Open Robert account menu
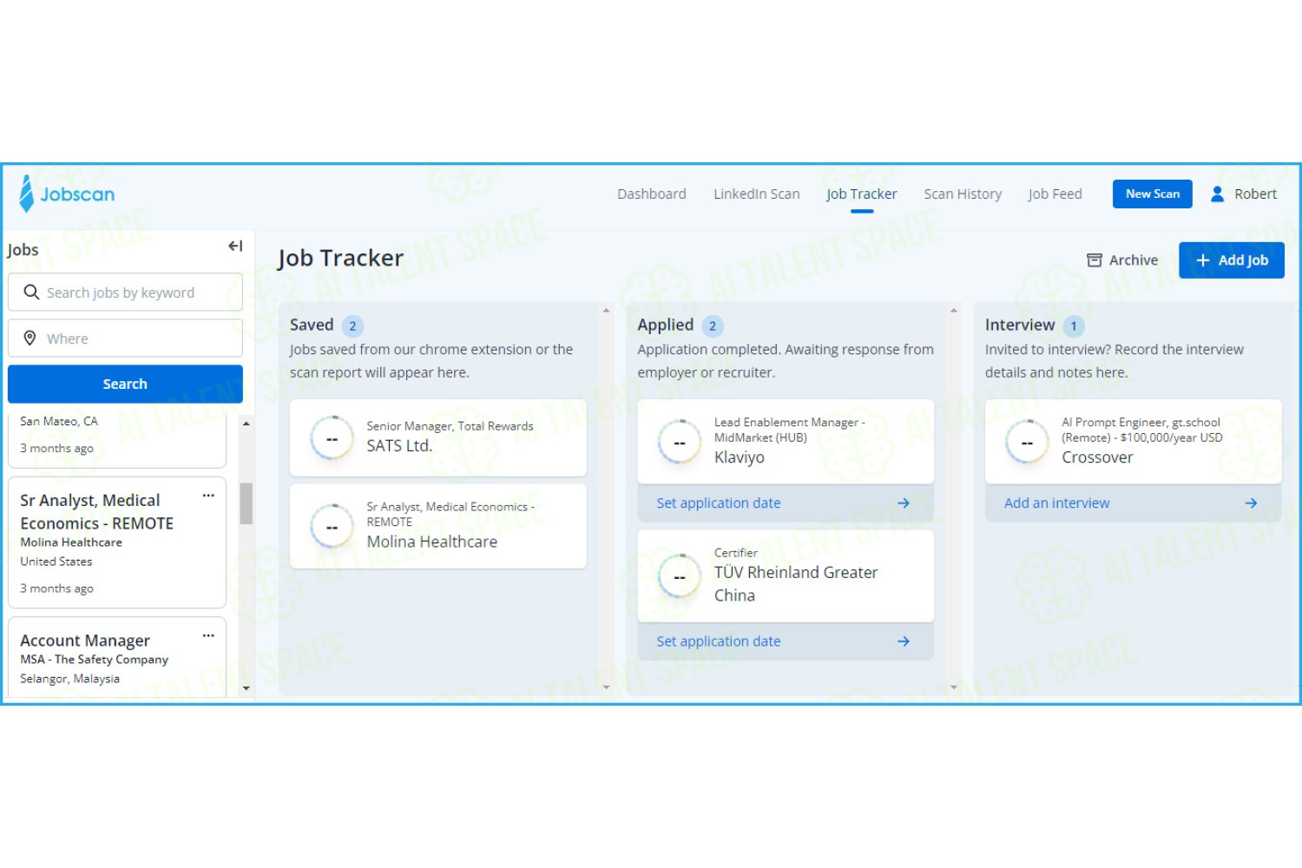This screenshot has width=1302, height=868. (x=1244, y=194)
